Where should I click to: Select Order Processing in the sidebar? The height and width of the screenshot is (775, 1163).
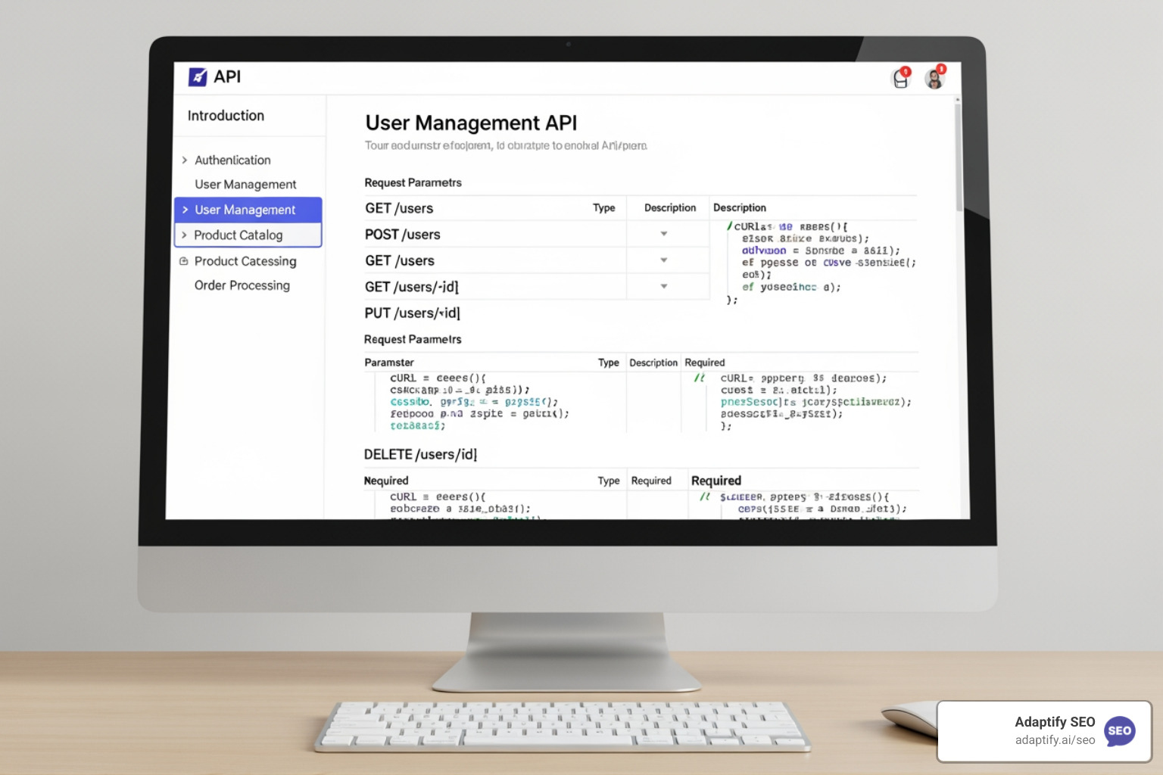242,285
